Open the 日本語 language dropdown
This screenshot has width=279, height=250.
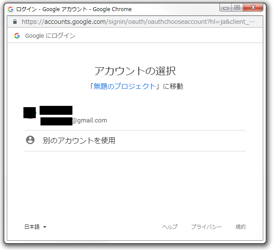[35, 227]
